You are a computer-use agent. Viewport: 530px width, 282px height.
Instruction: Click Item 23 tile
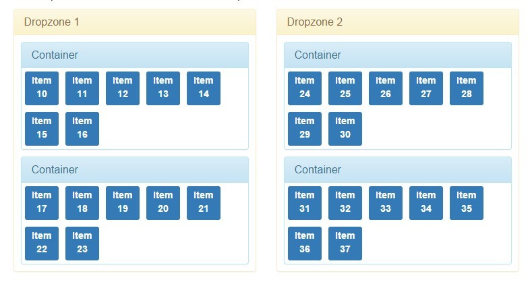tap(82, 244)
